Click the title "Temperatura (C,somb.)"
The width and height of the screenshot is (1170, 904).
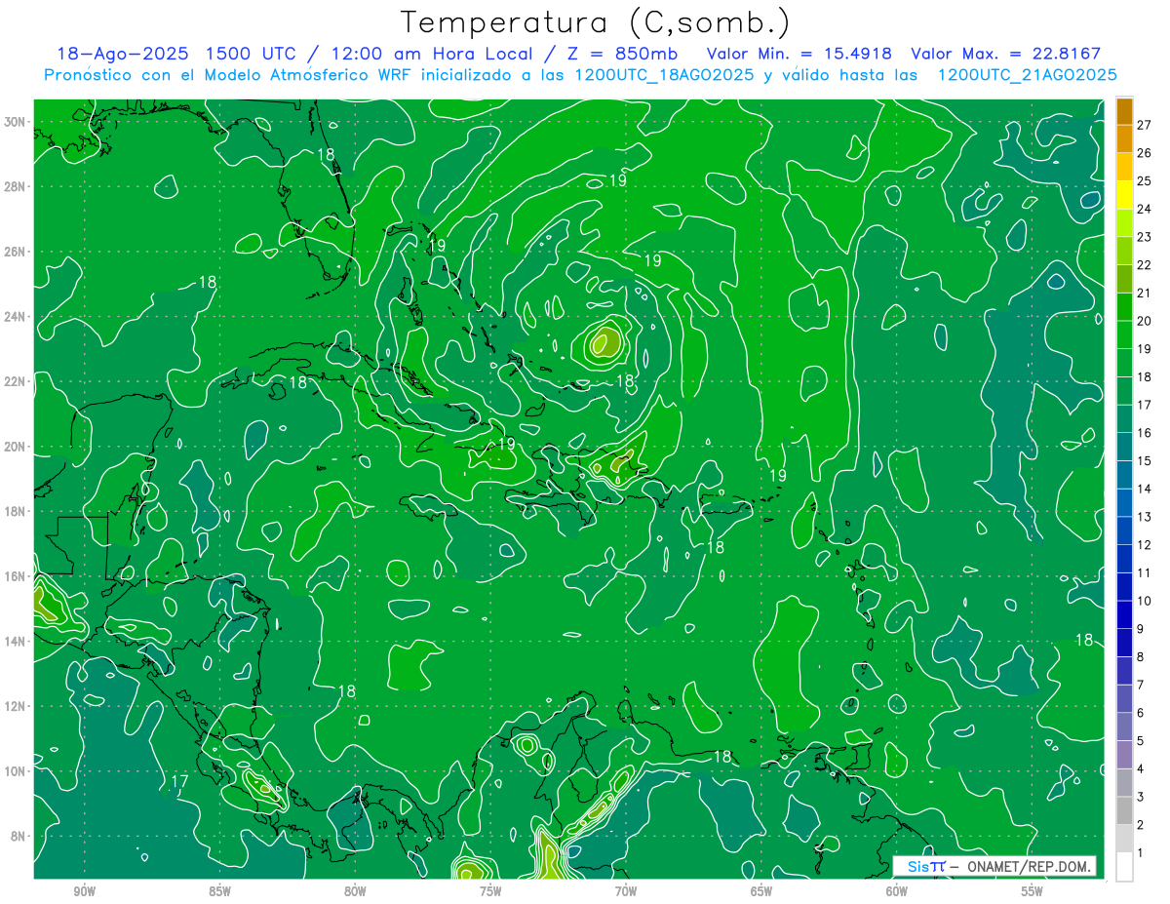point(596,22)
